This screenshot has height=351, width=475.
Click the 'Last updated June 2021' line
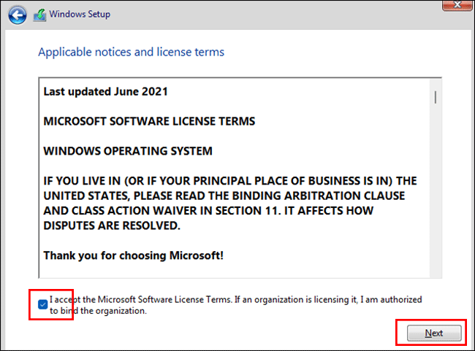pyautogui.click(x=105, y=92)
